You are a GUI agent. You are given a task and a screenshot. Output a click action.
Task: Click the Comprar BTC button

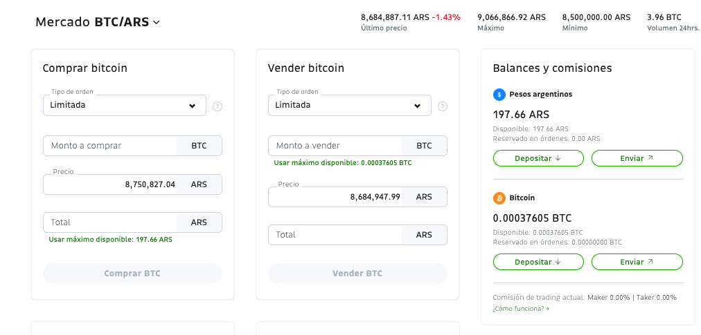pyautogui.click(x=132, y=274)
